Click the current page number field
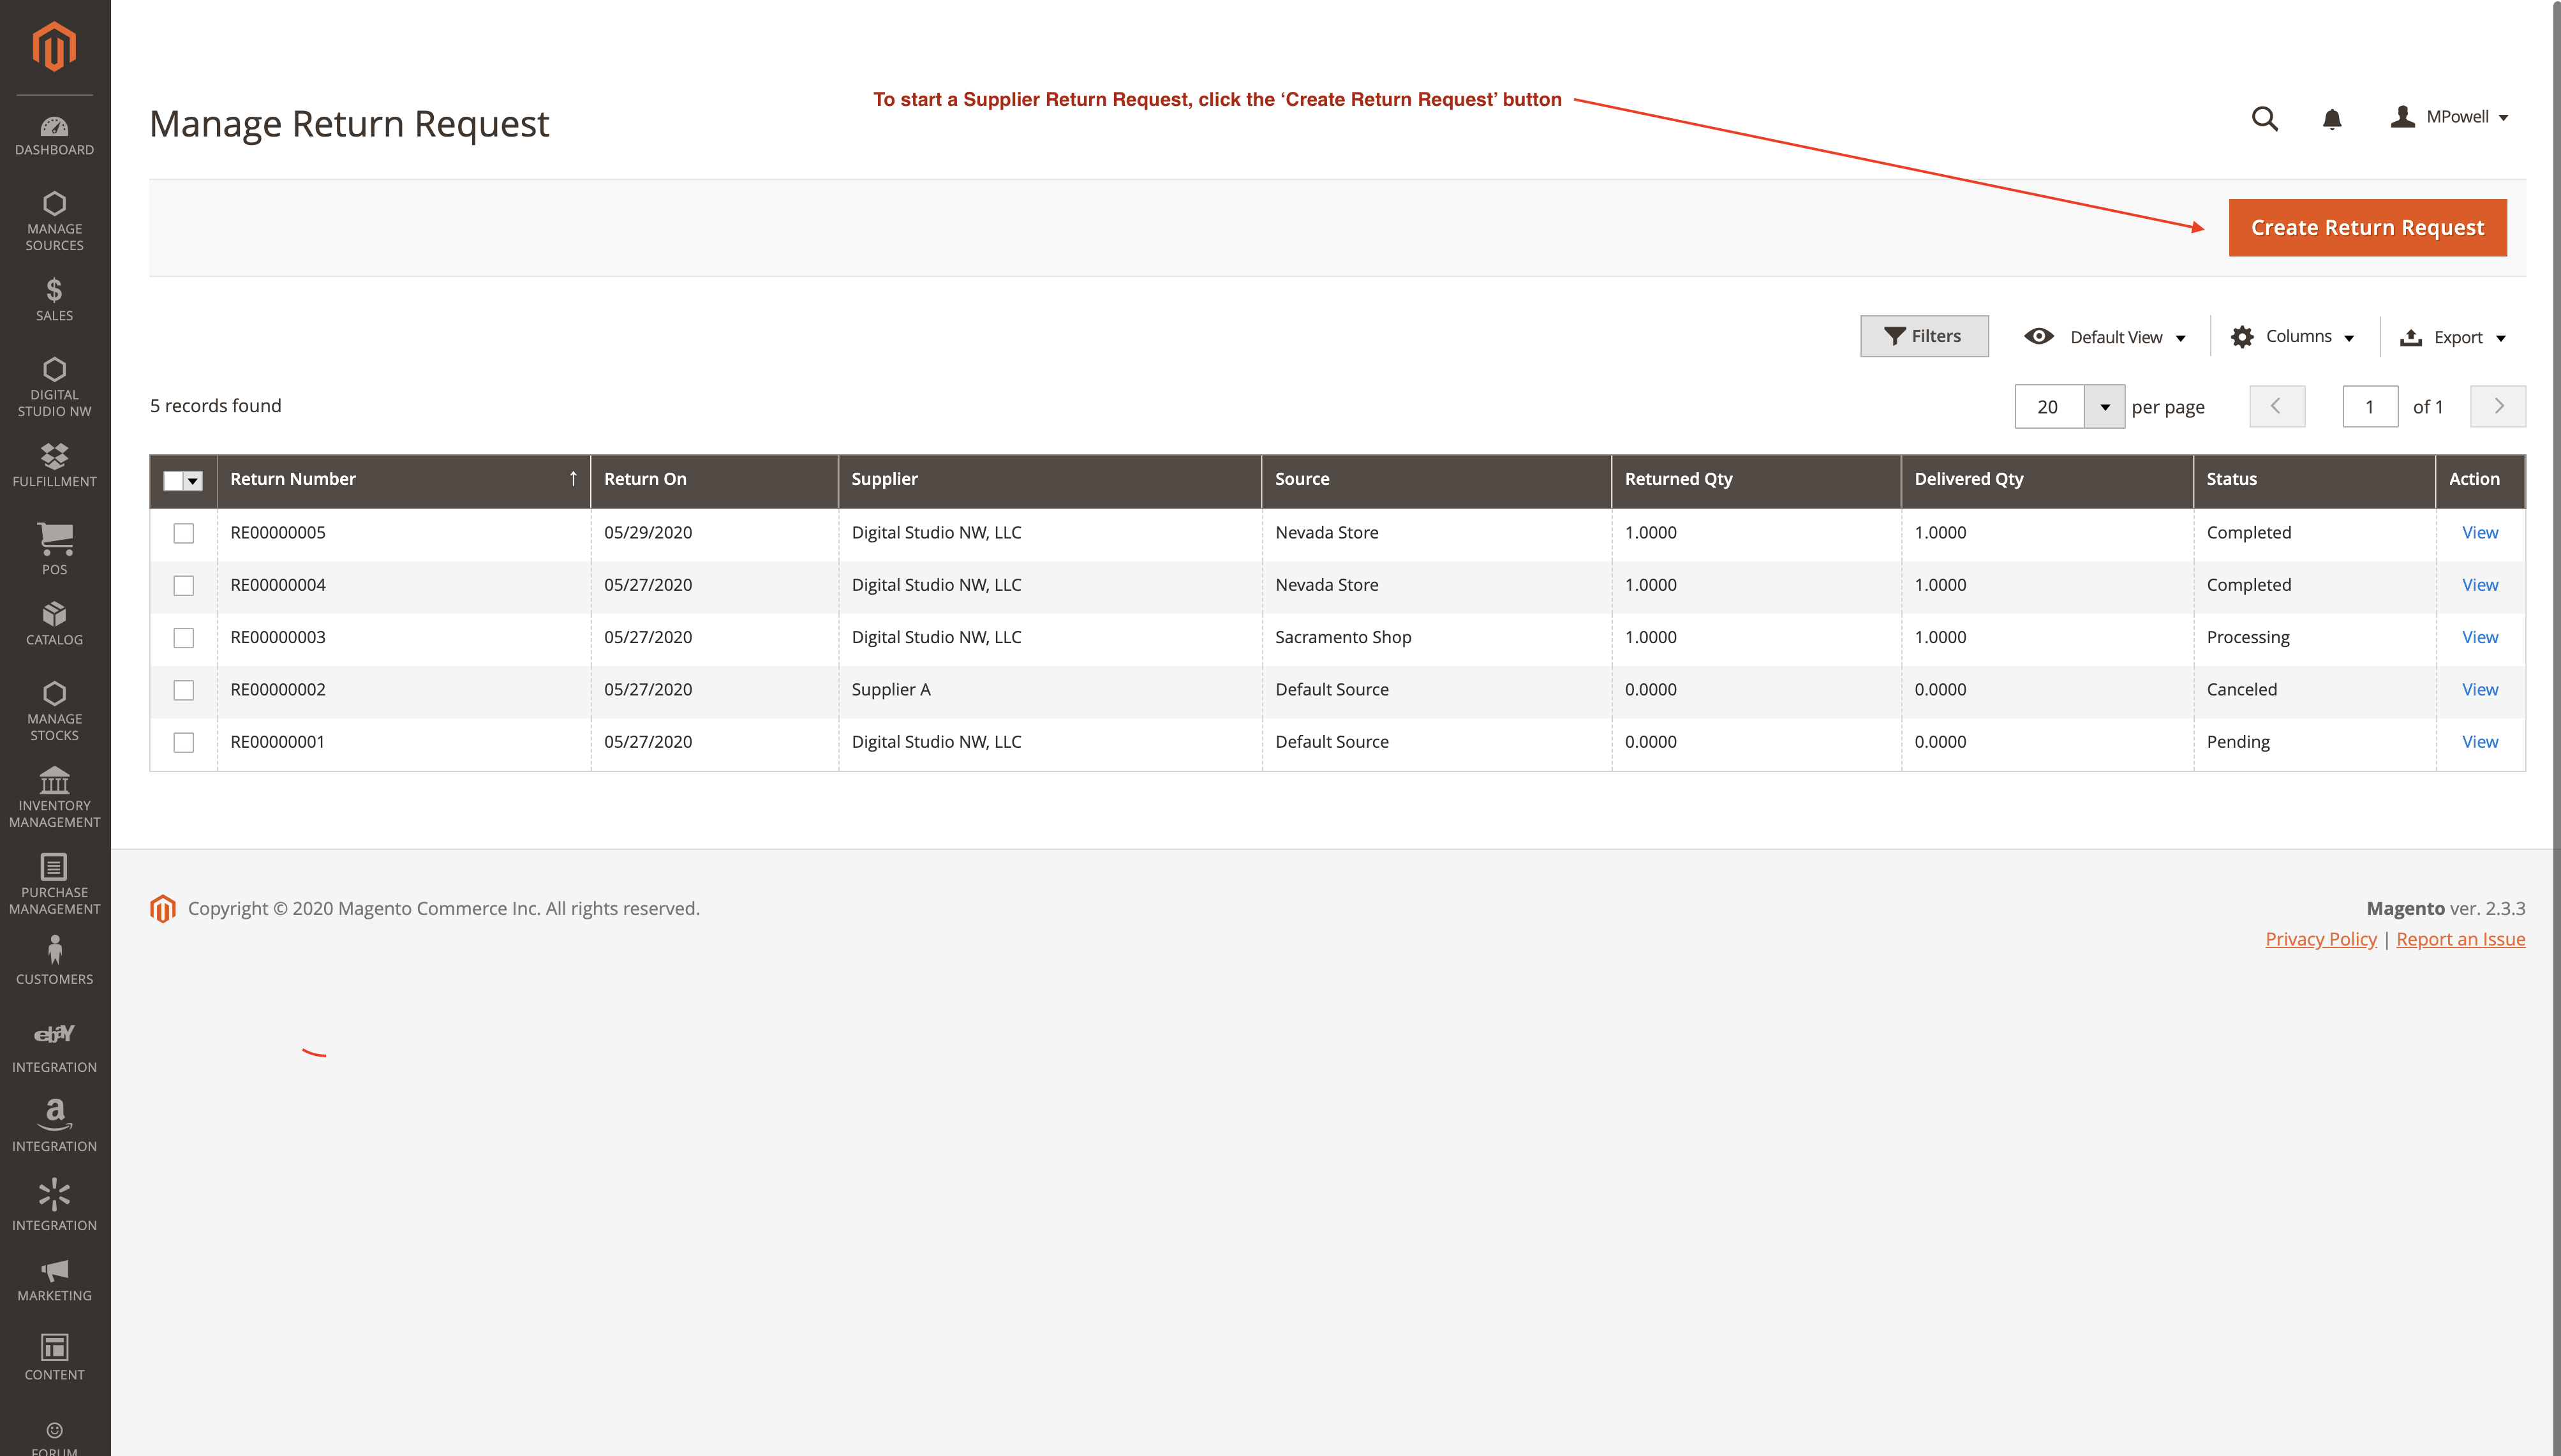This screenshot has width=2561, height=1456. point(2369,407)
